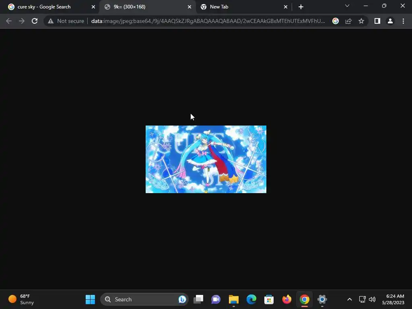Launch Microsoft Edge from the taskbar
This screenshot has height=309, width=412.
pos(251,299)
